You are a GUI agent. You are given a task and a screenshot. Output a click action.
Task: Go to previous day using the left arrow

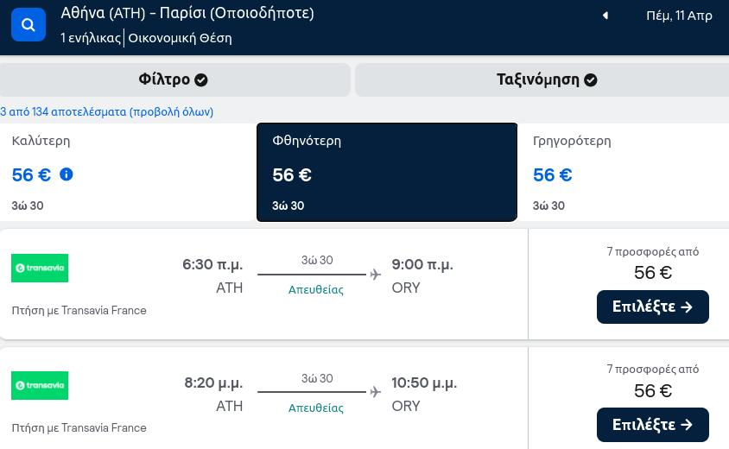point(605,16)
